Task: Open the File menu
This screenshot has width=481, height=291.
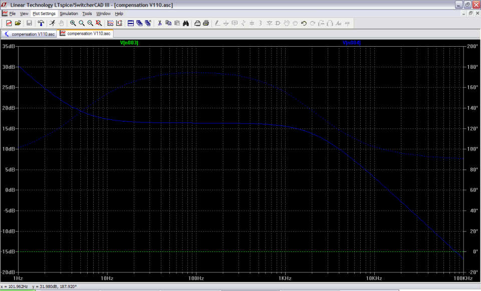Action: coord(12,14)
